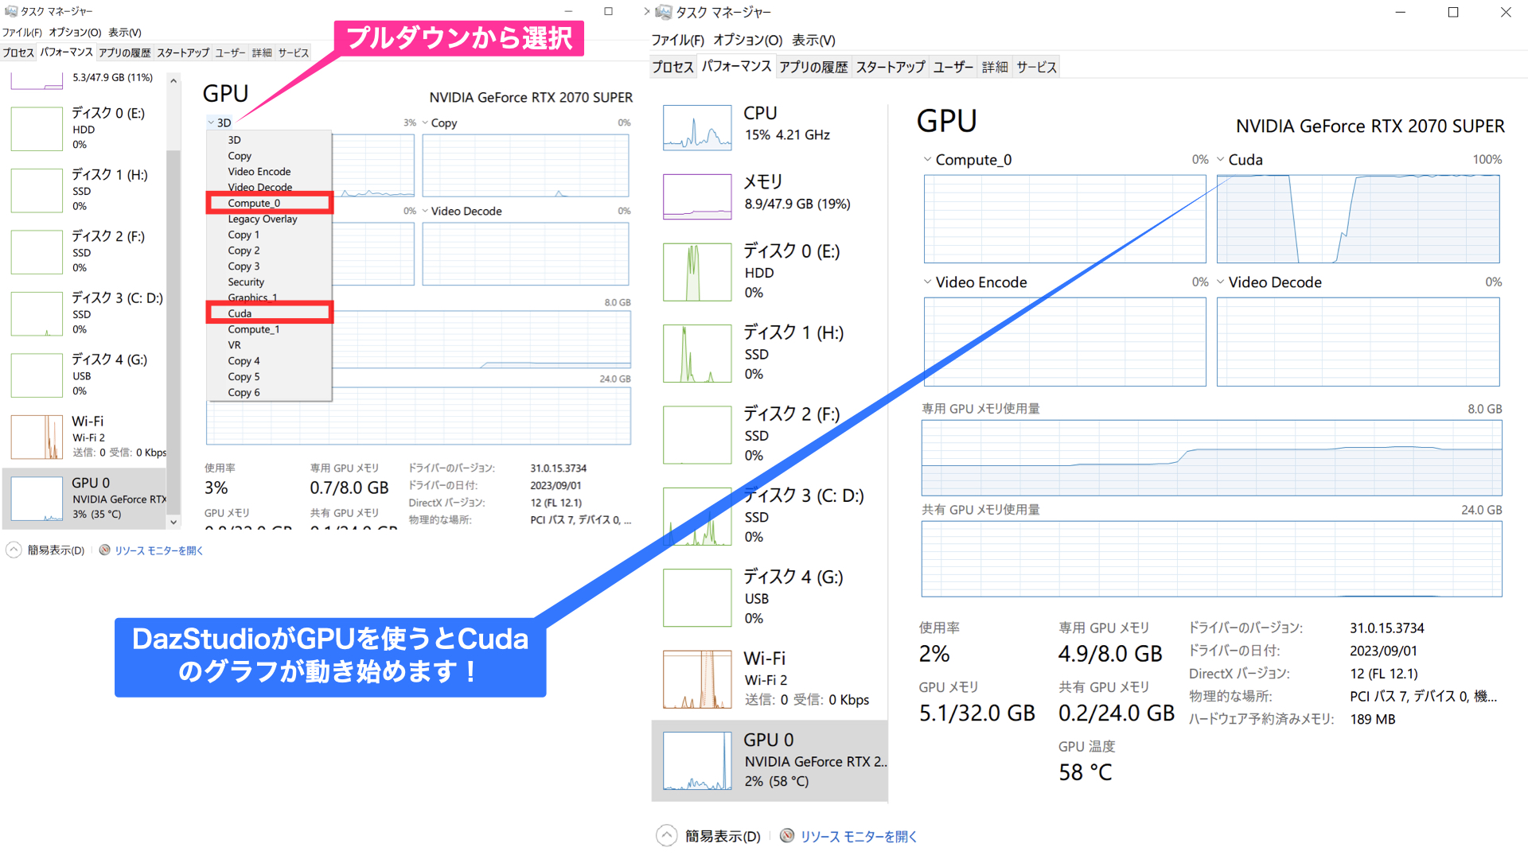
Task: Choose Cuda from the engine dropdown list
Action: pos(269,313)
